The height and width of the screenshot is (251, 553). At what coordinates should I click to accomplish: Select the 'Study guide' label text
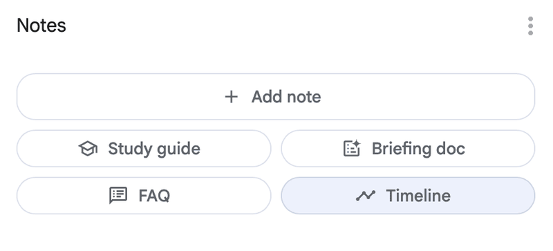[154, 149]
